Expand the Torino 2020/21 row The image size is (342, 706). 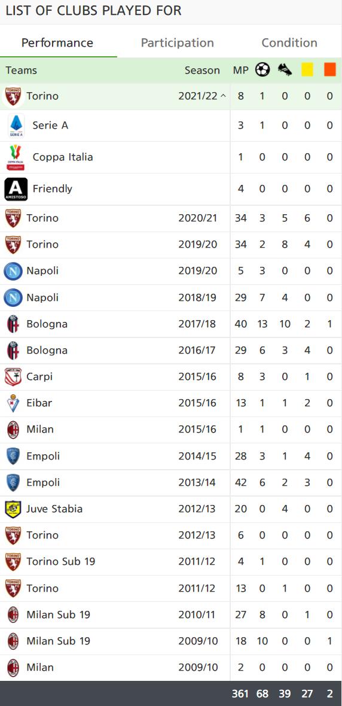171,218
